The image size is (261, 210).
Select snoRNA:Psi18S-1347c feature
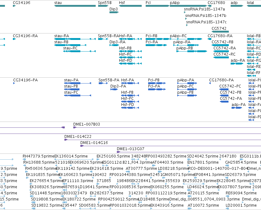[x=206, y=22]
